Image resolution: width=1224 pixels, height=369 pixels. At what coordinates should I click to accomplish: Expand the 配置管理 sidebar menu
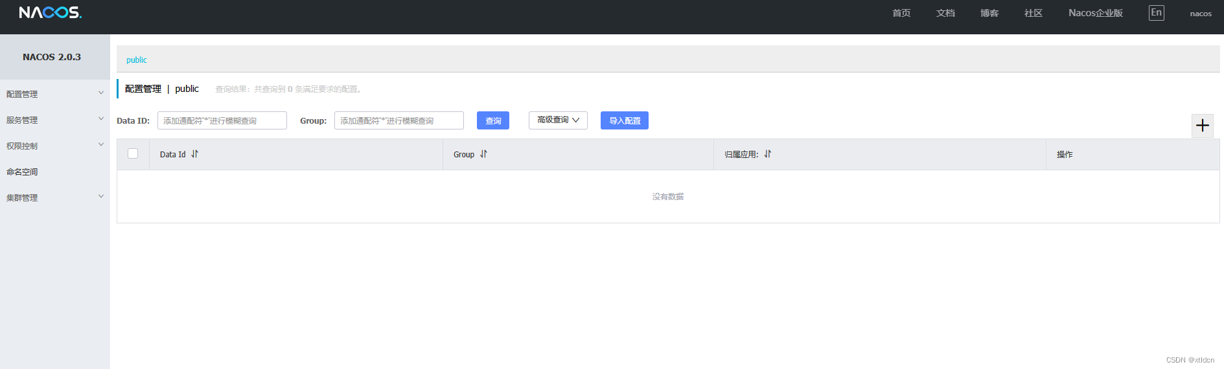click(x=54, y=94)
